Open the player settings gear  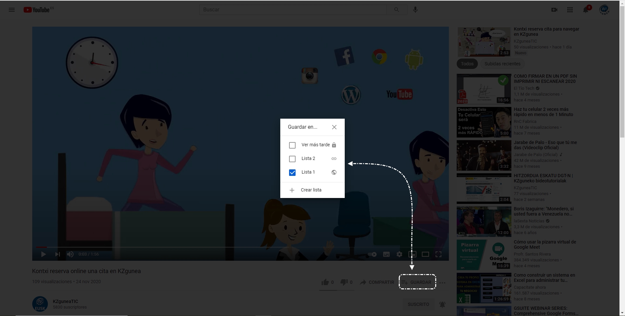point(399,254)
